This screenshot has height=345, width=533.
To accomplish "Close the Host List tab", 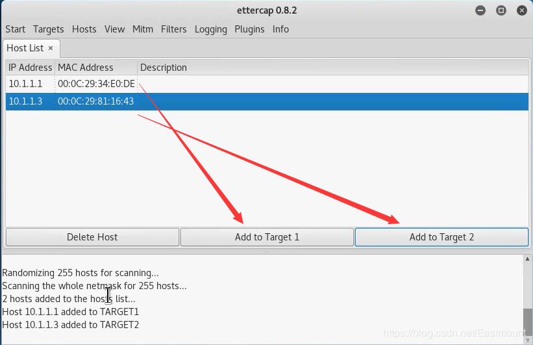I will (x=51, y=48).
